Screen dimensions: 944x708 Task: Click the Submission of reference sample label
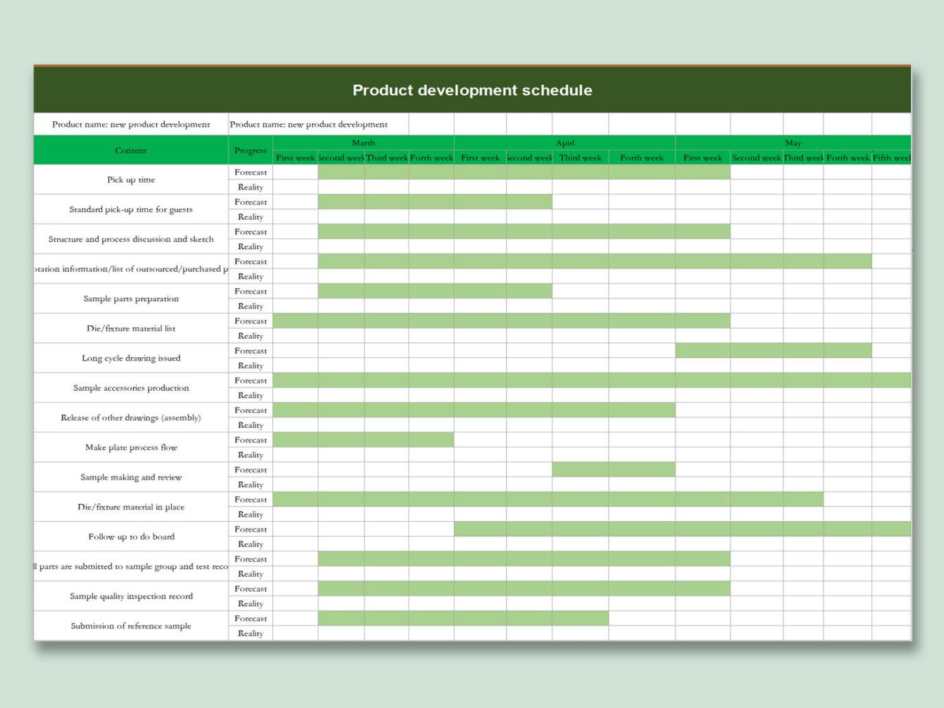[x=131, y=625]
